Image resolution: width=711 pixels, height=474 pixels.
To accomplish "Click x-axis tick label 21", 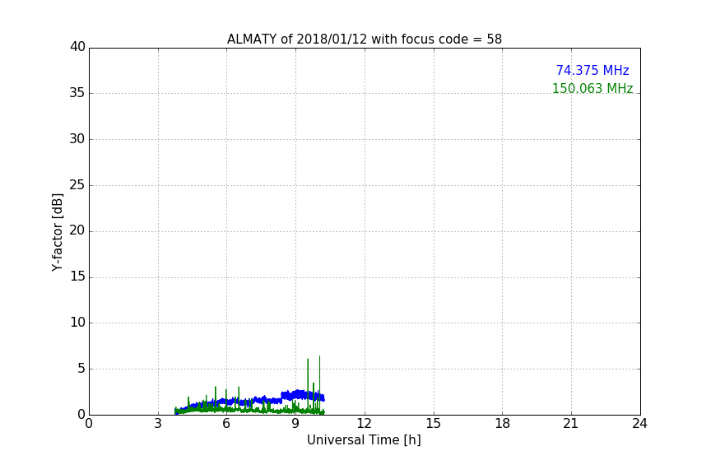I will [x=571, y=424].
